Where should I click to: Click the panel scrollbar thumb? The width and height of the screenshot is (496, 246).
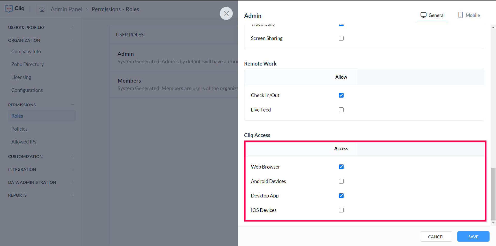pyautogui.click(x=493, y=194)
